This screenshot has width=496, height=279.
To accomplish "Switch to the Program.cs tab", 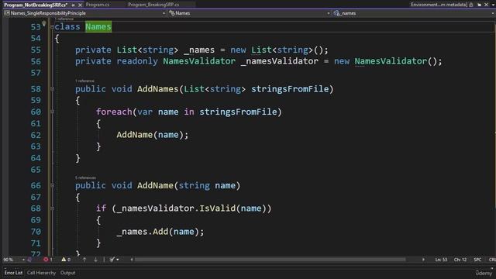I will pyautogui.click(x=98, y=5).
